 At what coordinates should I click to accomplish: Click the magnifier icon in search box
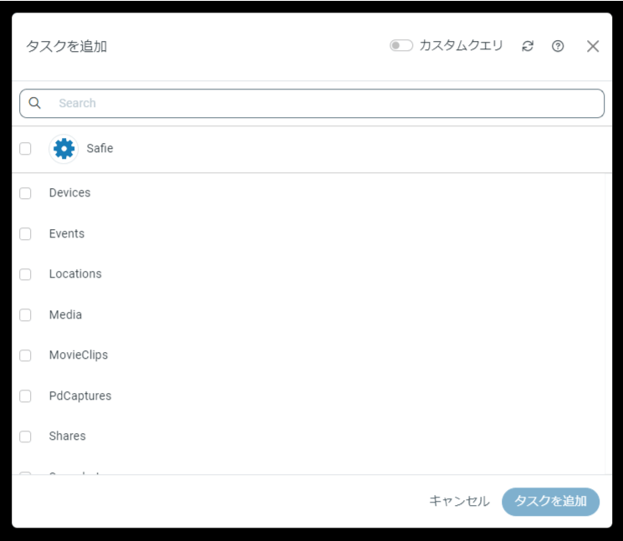(34, 103)
